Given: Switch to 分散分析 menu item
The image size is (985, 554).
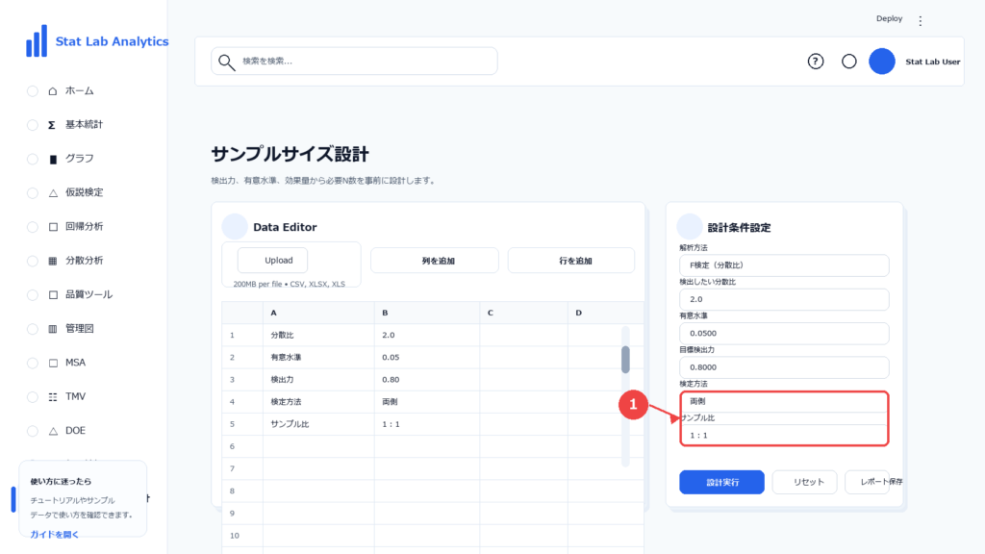Looking at the screenshot, I should [85, 261].
